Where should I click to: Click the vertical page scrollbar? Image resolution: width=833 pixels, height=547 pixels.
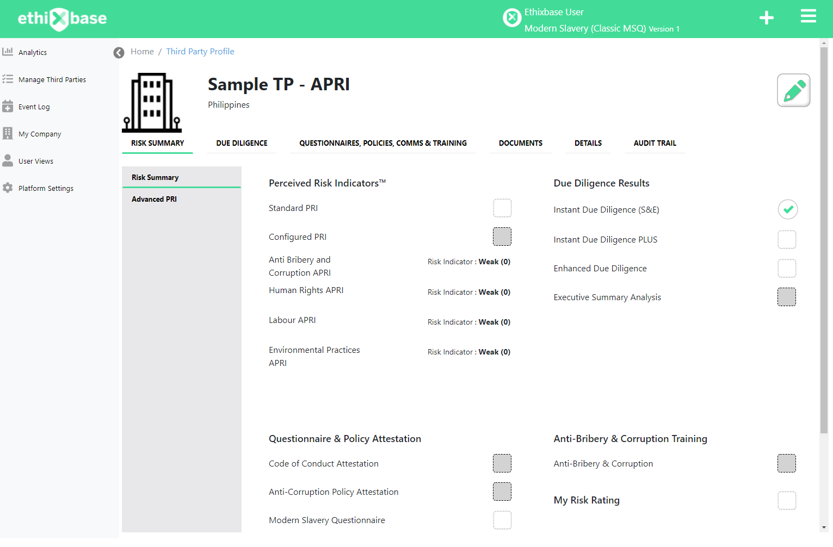pyautogui.click(x=824, y=240)
